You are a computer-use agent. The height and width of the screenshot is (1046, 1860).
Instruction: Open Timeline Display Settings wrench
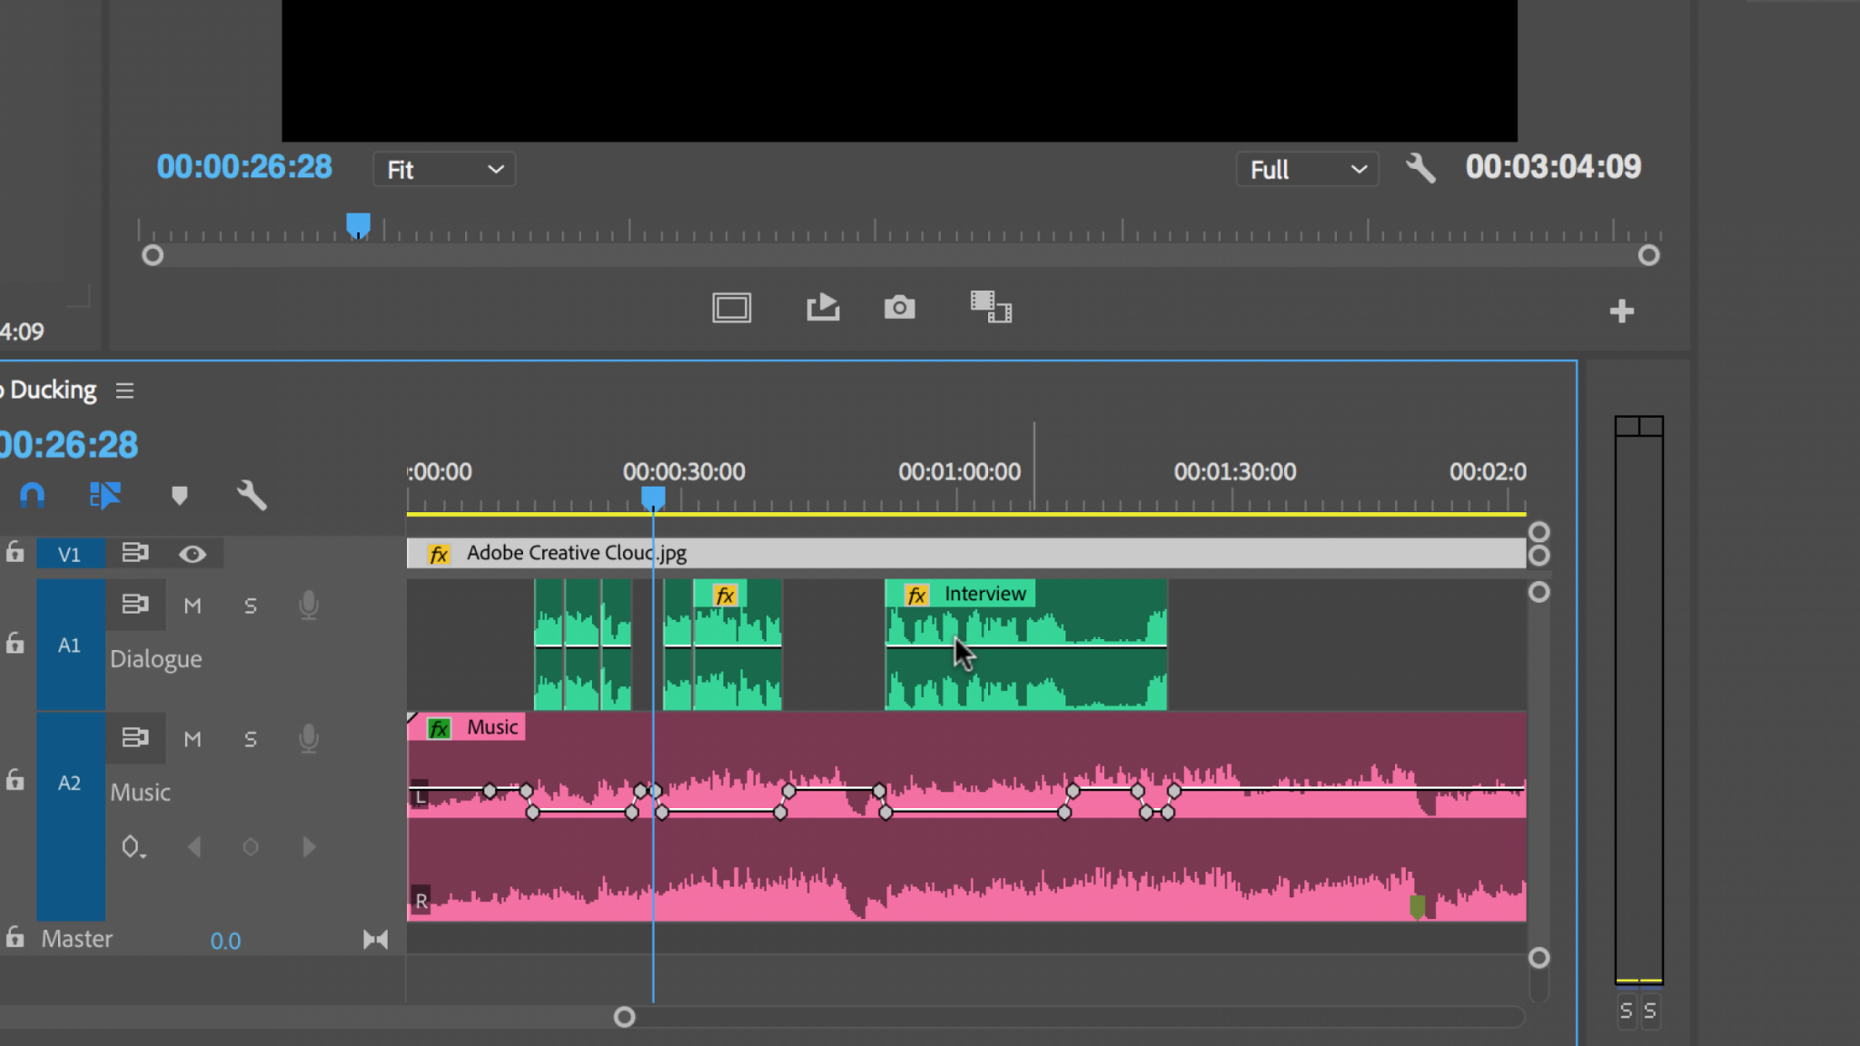coord(252,495)
